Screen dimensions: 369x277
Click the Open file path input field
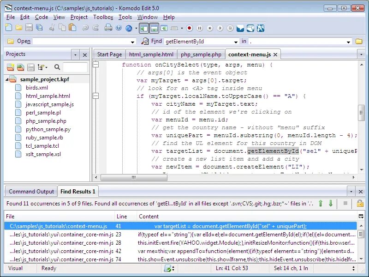coord(81,42)
